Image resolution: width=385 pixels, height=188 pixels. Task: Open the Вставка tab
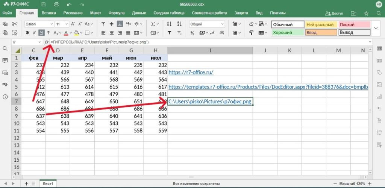[49, 13]
